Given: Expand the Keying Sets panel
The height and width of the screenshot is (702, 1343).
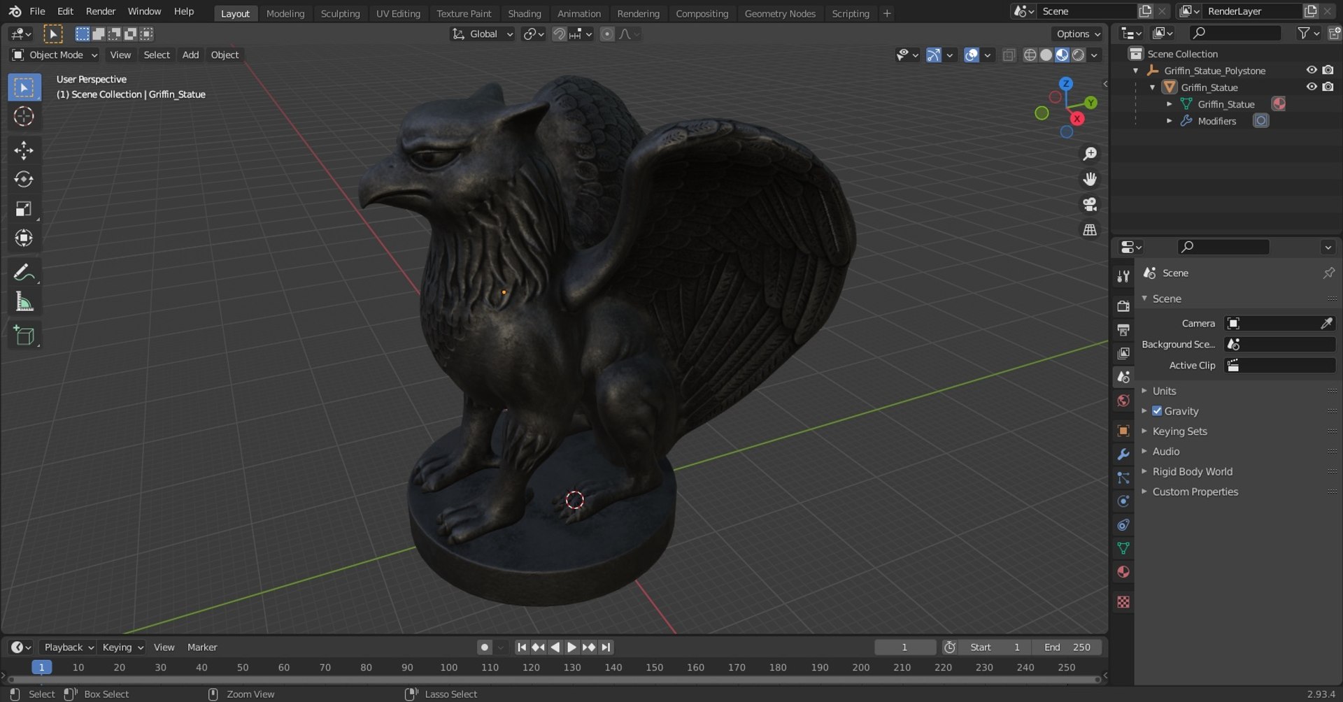Looking at the screenshot, I should pyautogui.click(x=1179, y=431).
